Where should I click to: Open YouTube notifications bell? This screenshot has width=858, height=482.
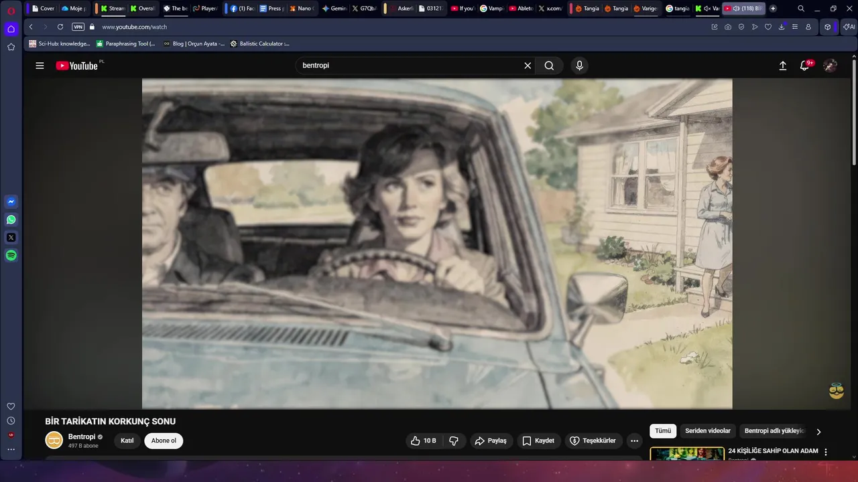coord(804,66)
